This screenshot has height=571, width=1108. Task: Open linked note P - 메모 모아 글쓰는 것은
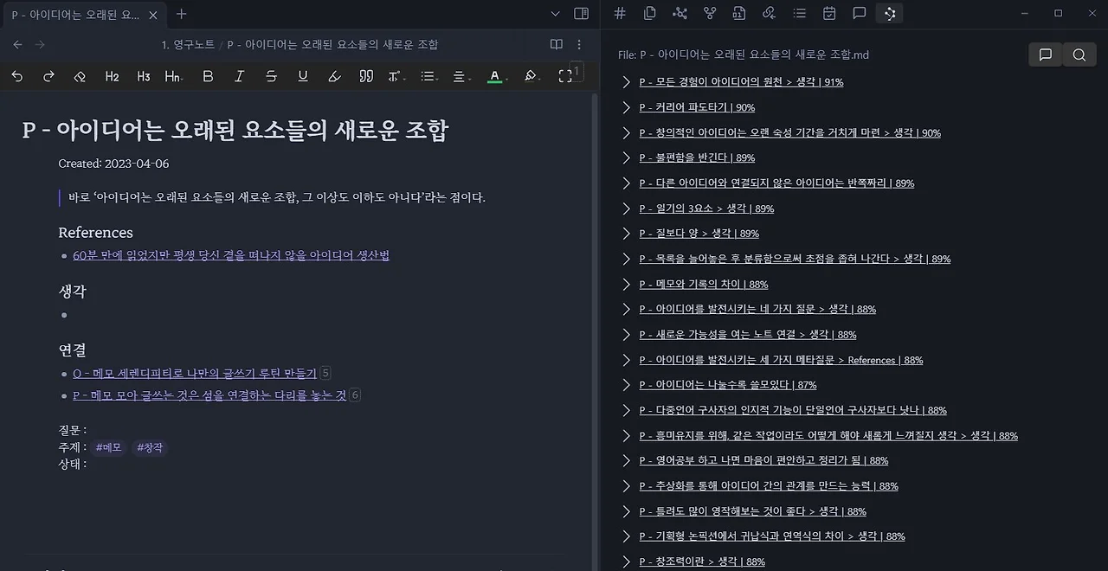coord(209,395)
